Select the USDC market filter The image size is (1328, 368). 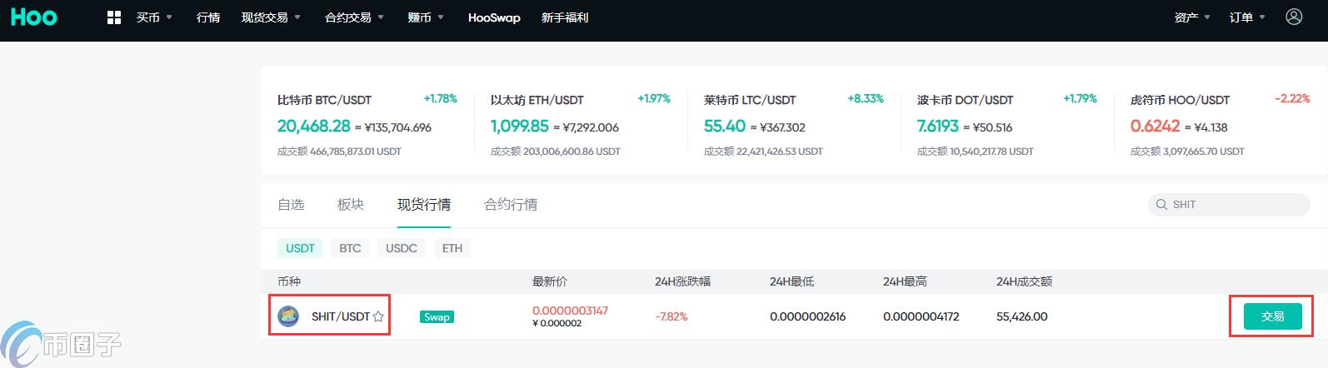401,248
